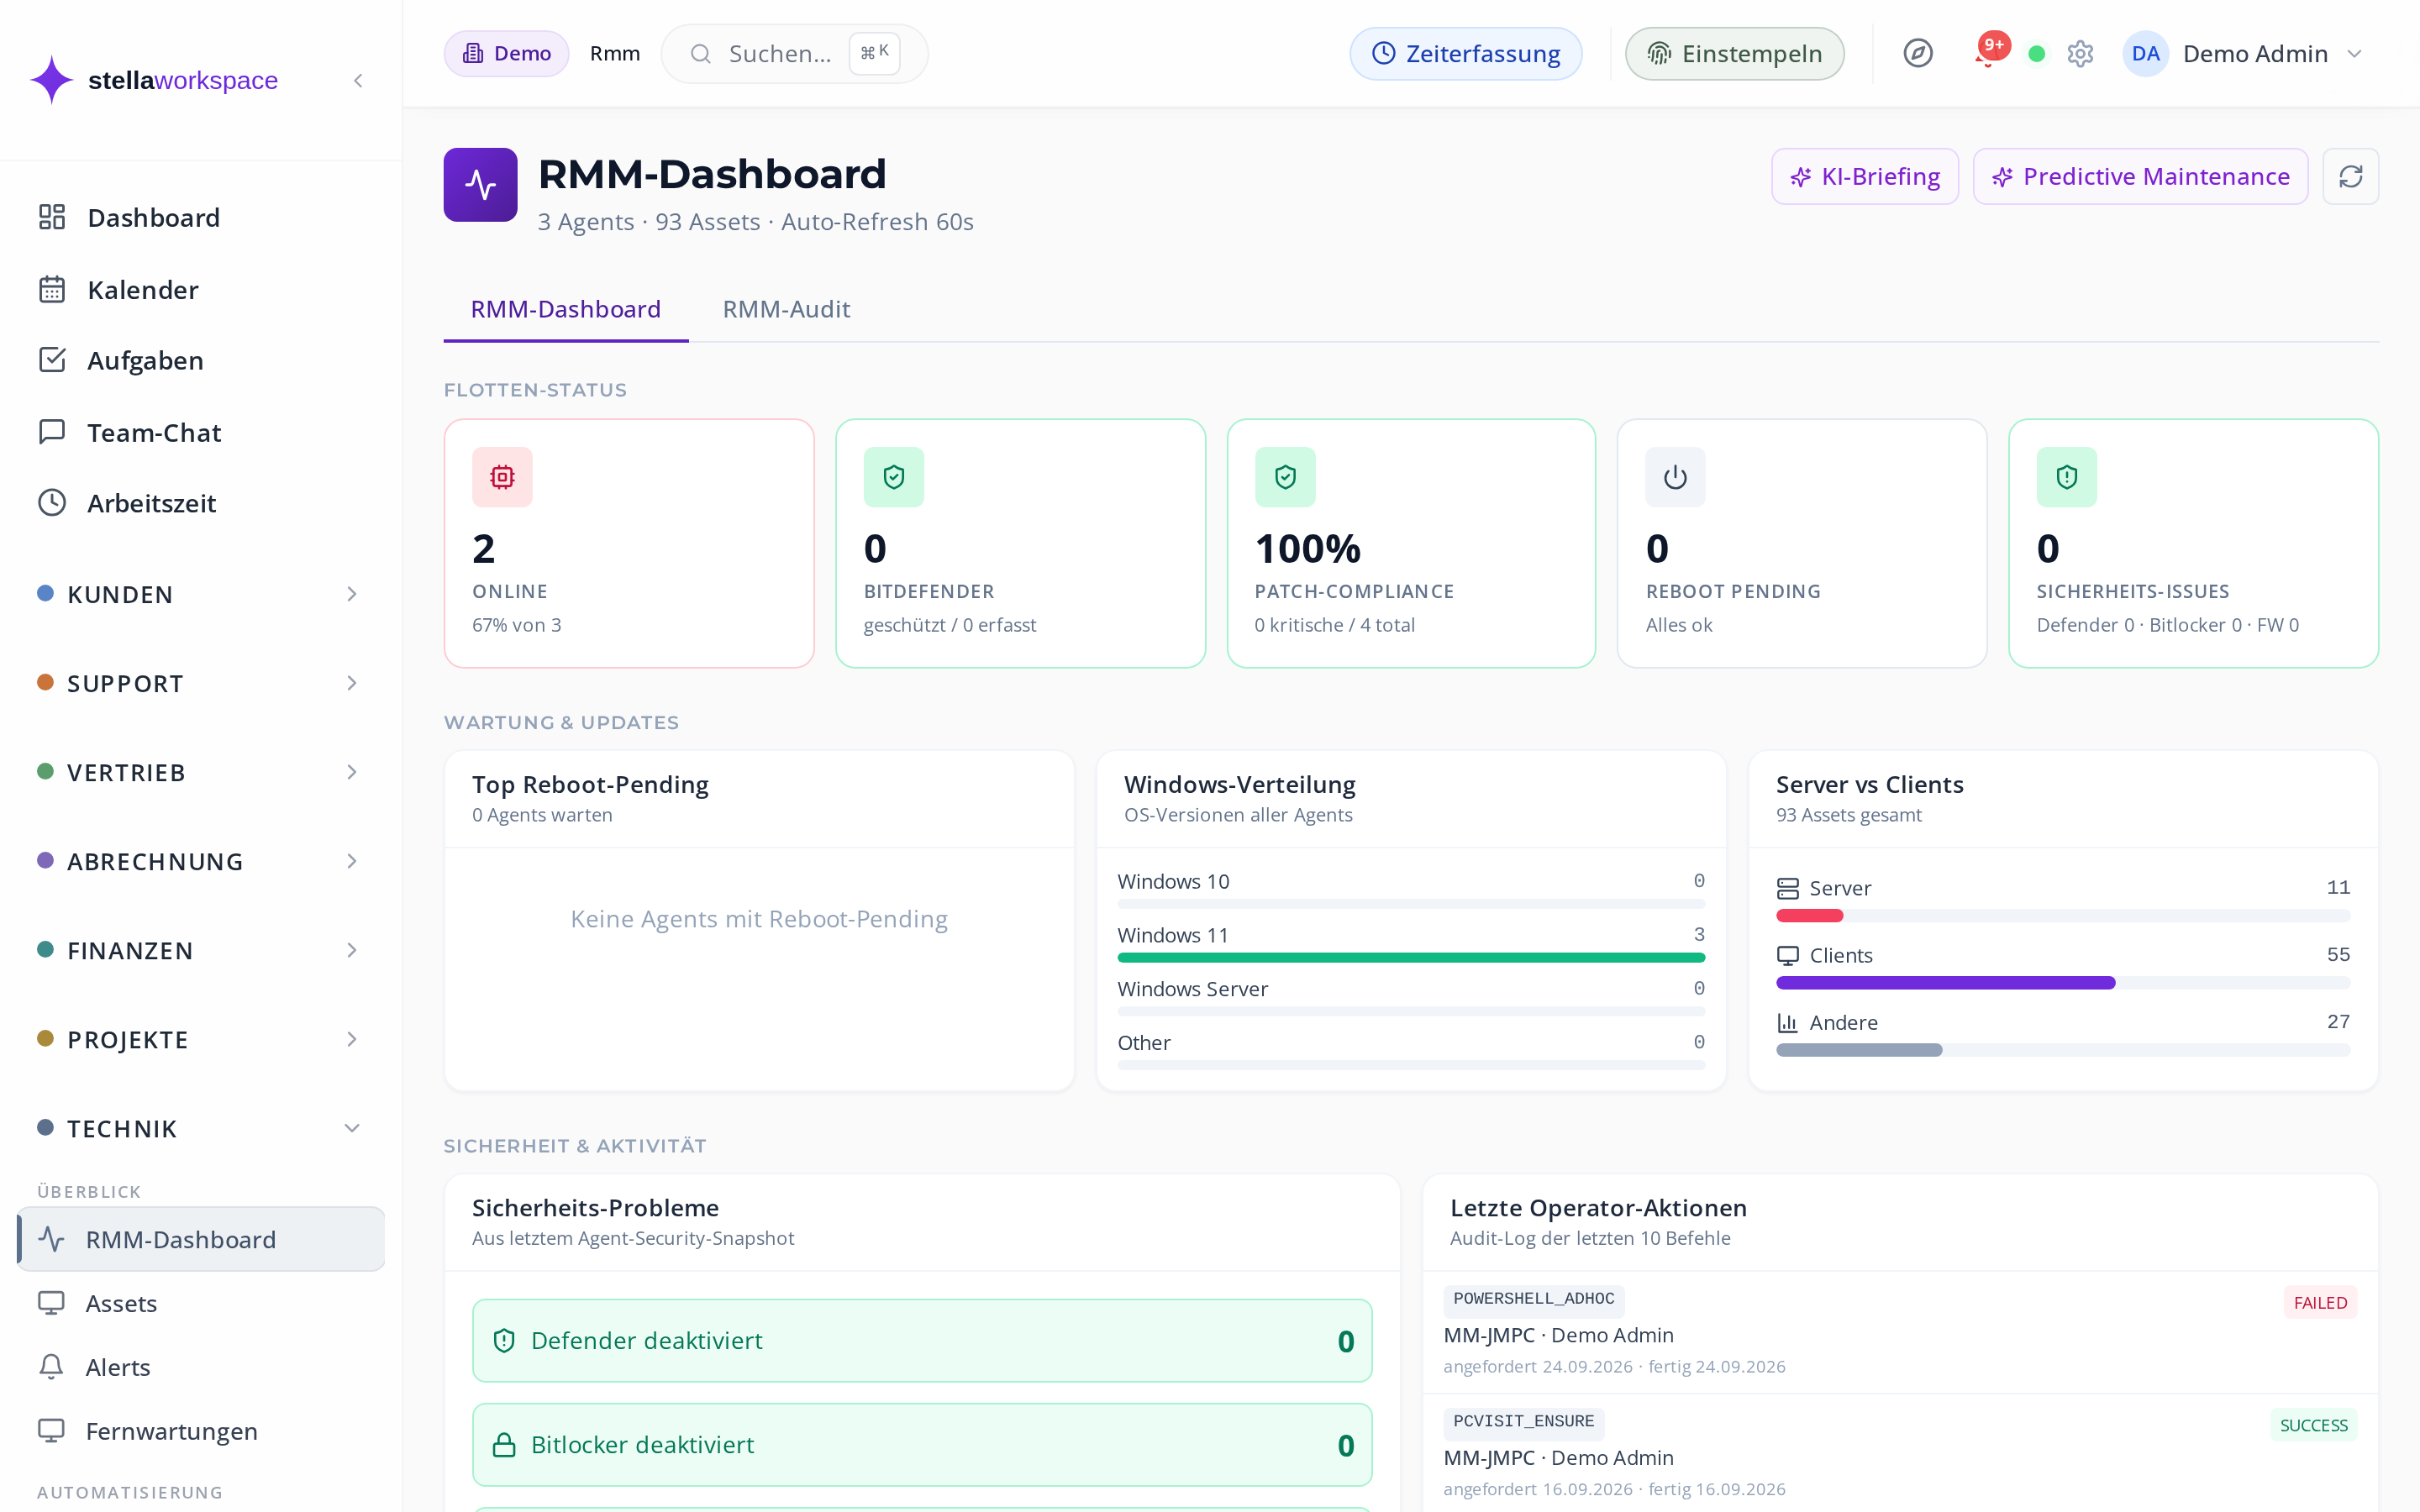Open Dashboard in the sidebar
Screen dimensions: 2420x1512
[x=200, y=217]
